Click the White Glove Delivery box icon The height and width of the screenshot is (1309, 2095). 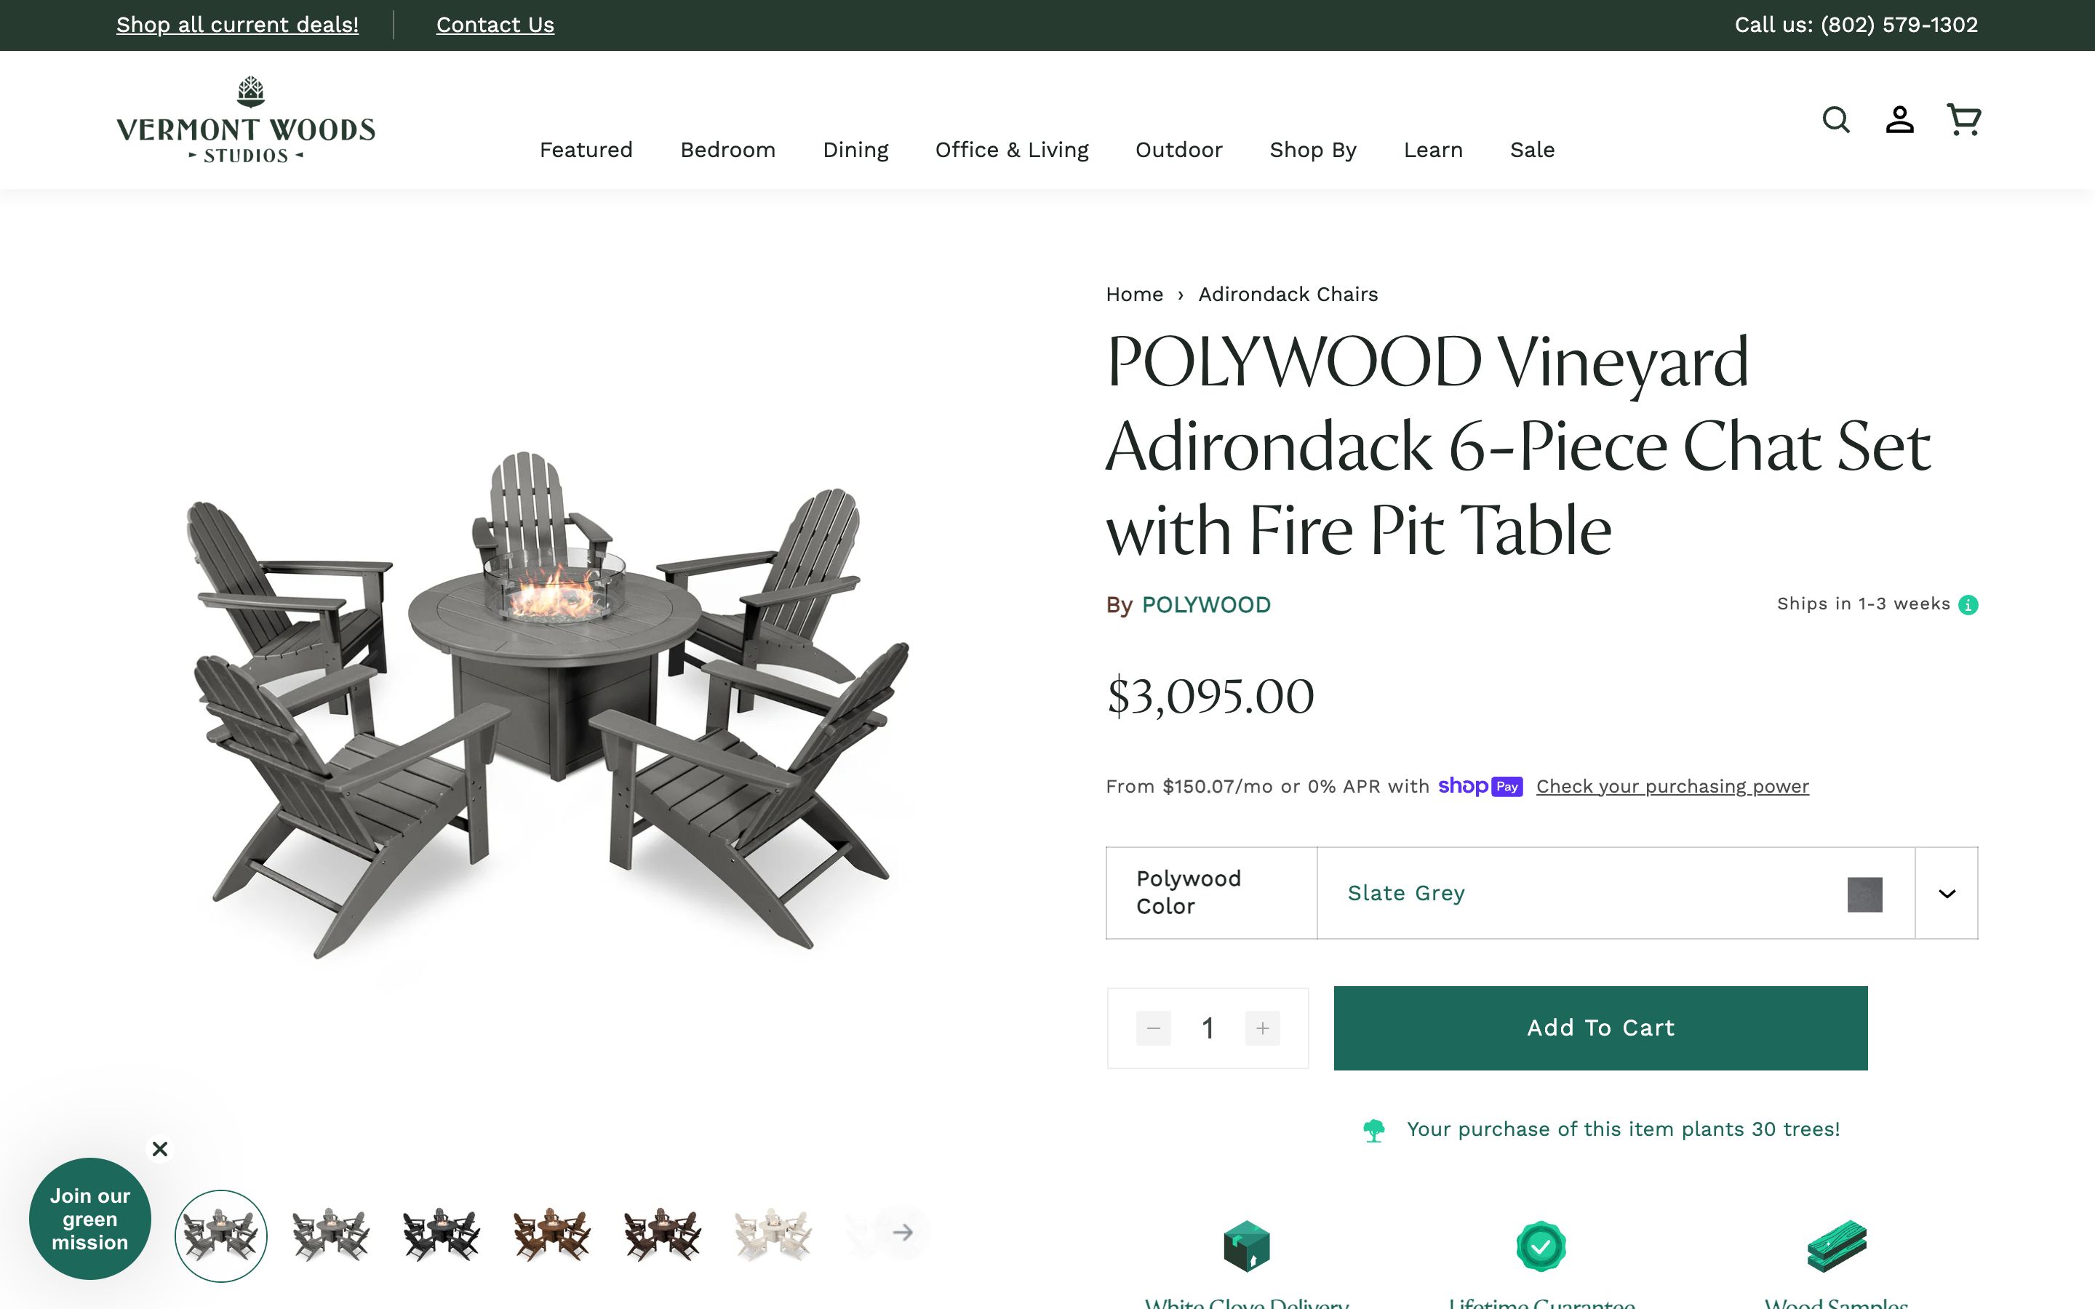pos(1246,1246)
